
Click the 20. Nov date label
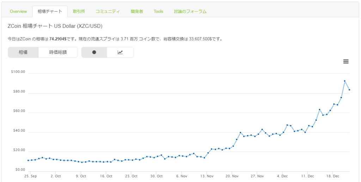click(232, 176)
